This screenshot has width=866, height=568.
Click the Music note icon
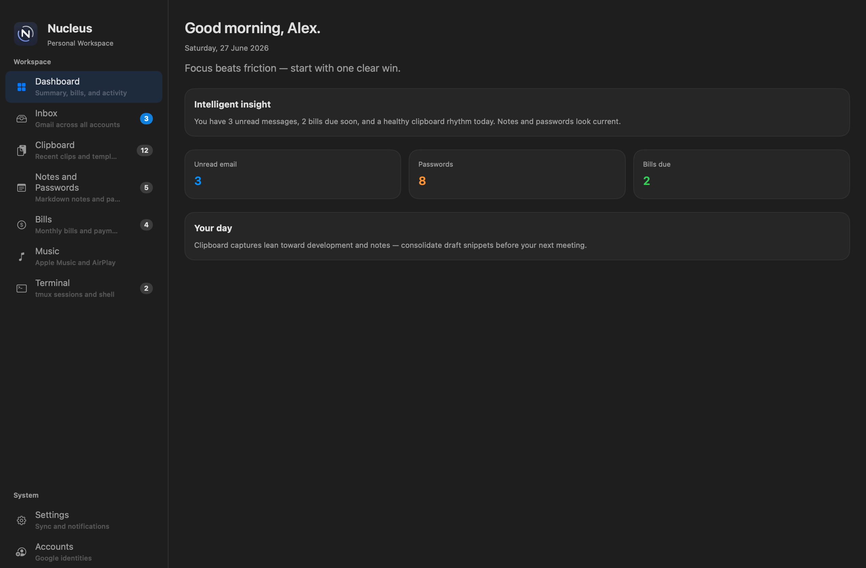point(21,257)
